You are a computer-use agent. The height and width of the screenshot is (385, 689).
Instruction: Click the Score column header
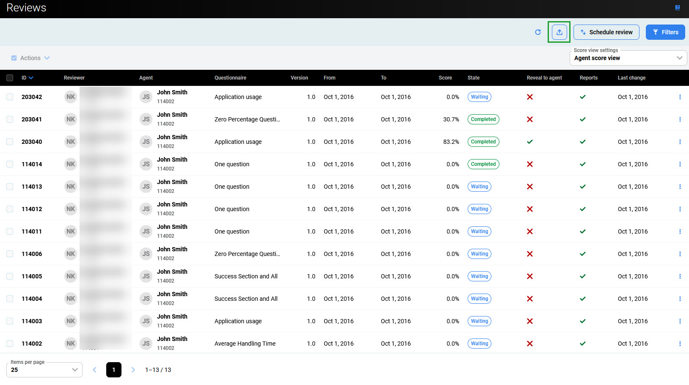click(445, 78)
